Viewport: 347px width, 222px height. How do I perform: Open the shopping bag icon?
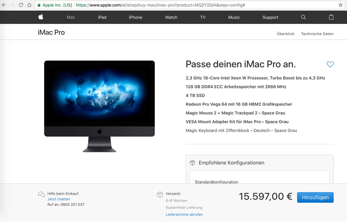[x=331, y=17]
